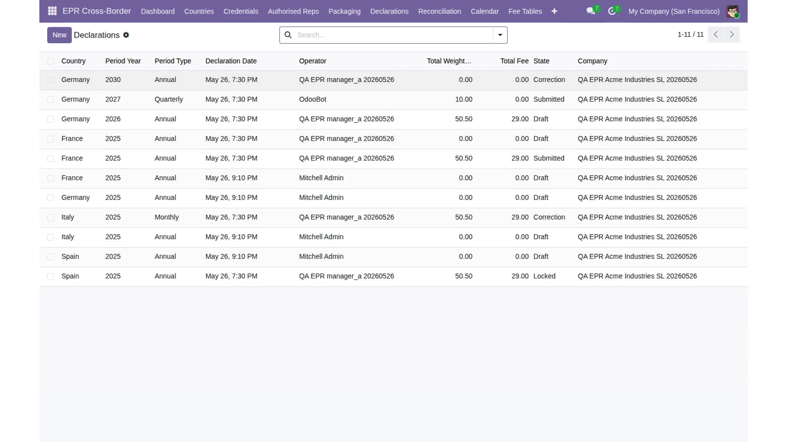Open the Countries menu
Image resolution: width=787 pixels, height=442 pixels.
point(199,11)
